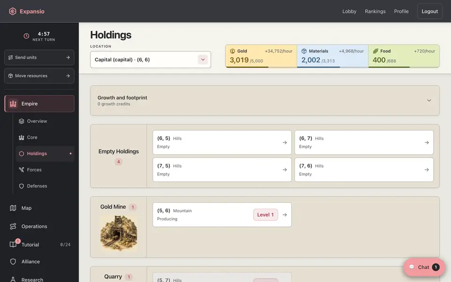Click the Defenses shield icon
The width and height of the screenshot is (451, 282).
[x=21, y=186]
